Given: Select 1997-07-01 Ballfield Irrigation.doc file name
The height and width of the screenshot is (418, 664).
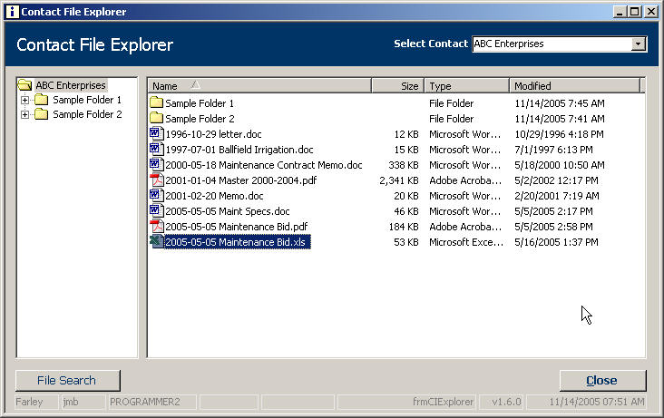Looking at the screenshot, I should [x=239, y=150].
